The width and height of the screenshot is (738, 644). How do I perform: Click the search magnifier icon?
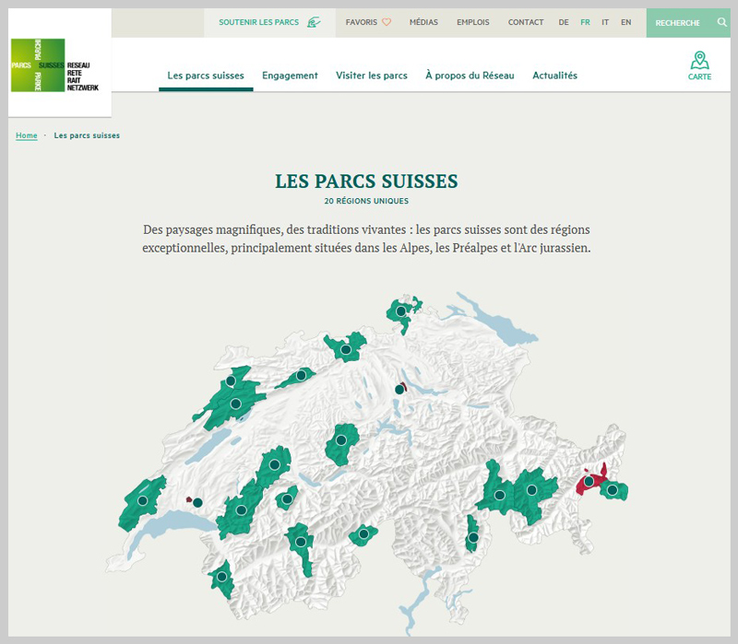click(x=721, y=22)
